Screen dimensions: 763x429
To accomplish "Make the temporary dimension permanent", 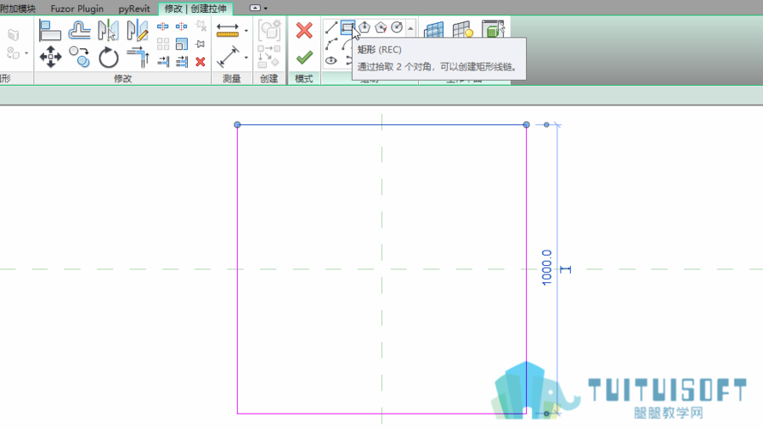I will (566, 269).
